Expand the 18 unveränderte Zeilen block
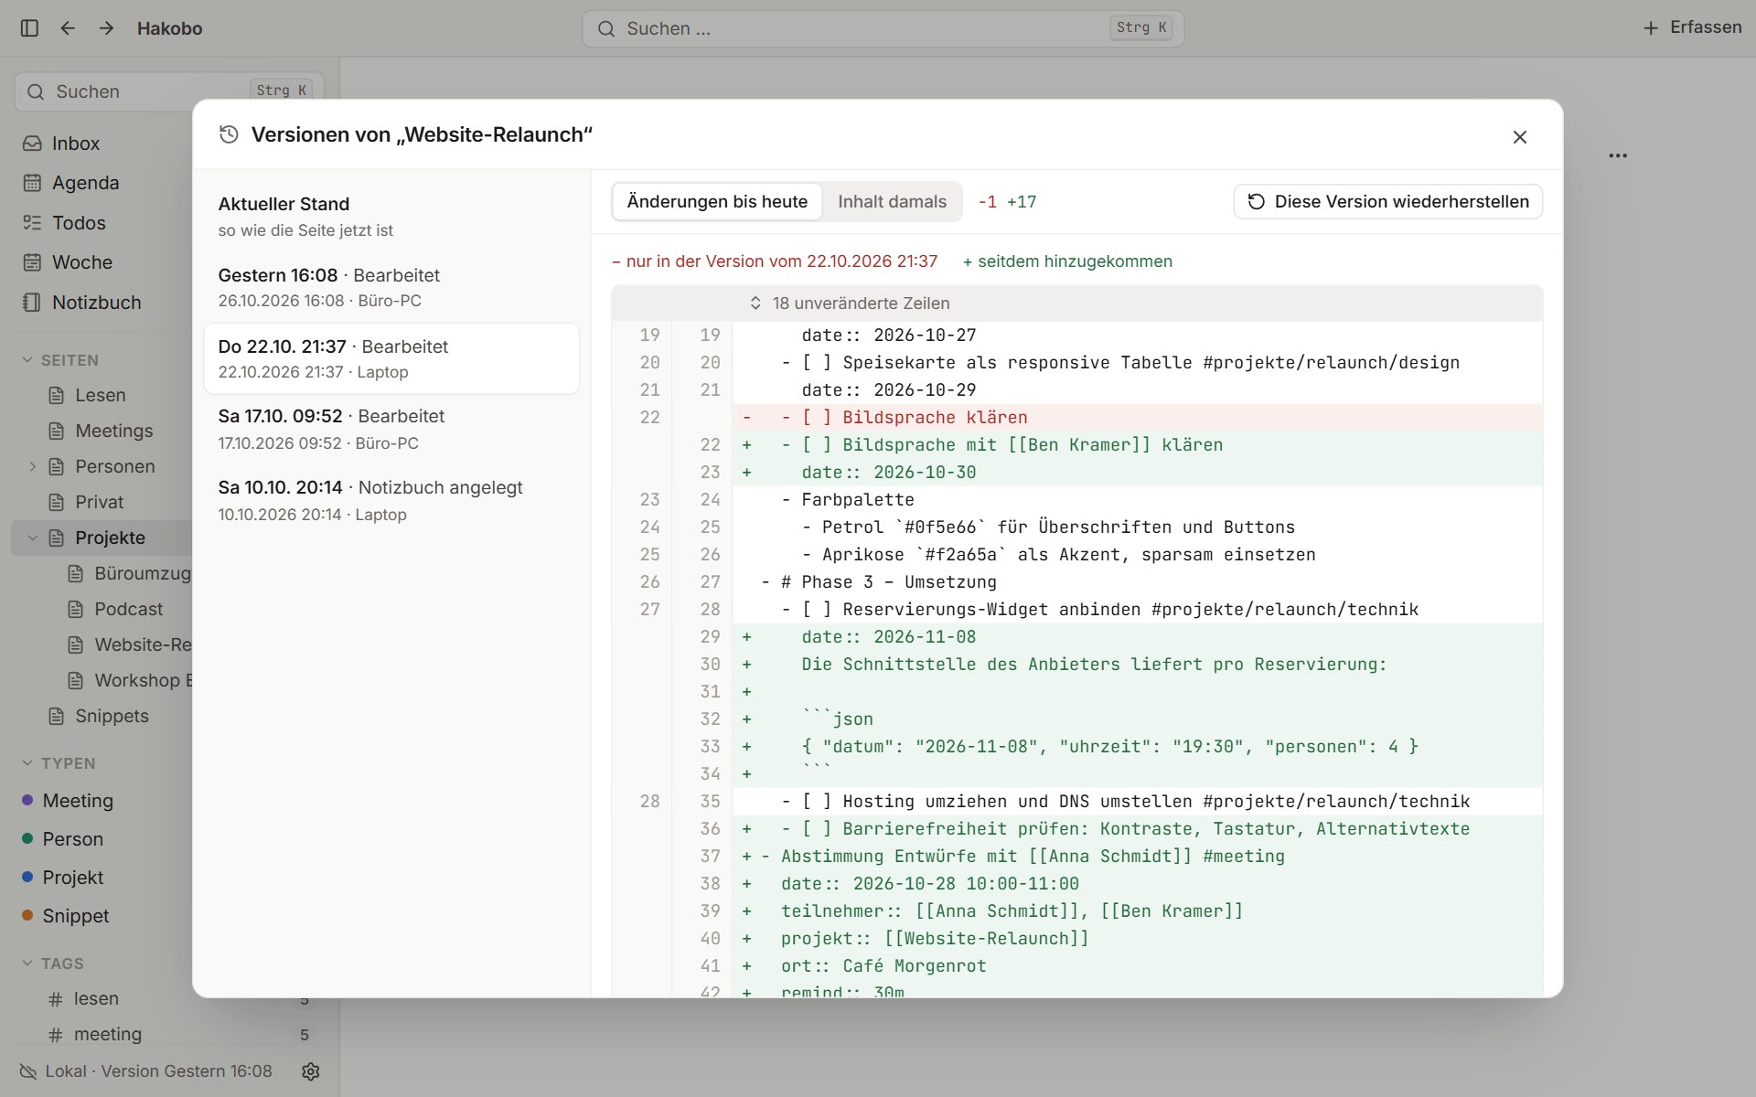This screenshot has width=1756, height=1097. pos(1076,303)
